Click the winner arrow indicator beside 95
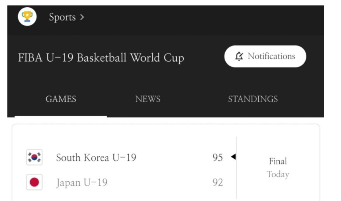 click(x=233, y=157)
